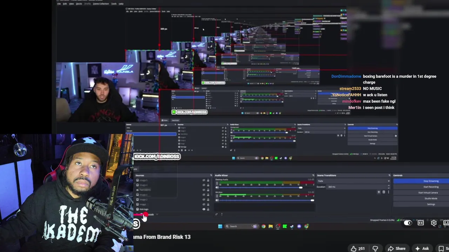Remove transition with trash icon
449x252 pixels.
[384, 192]
